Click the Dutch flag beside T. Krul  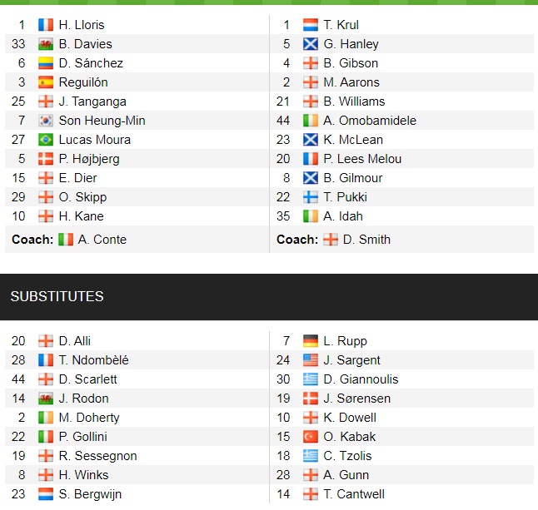click(310, 25)
